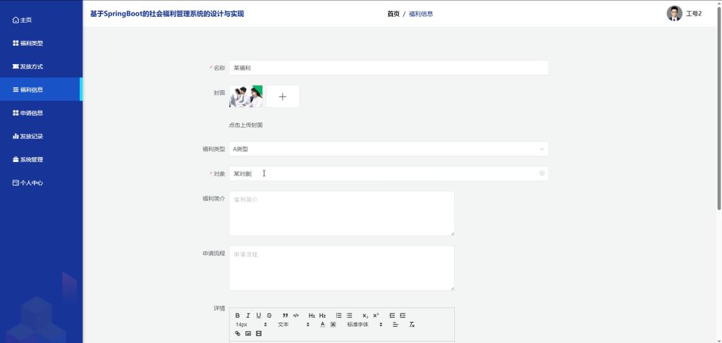Screen dimensions: 722x343
Task: Toggle strikethrough formatting in the editor
Action: [x=269, y=316]
